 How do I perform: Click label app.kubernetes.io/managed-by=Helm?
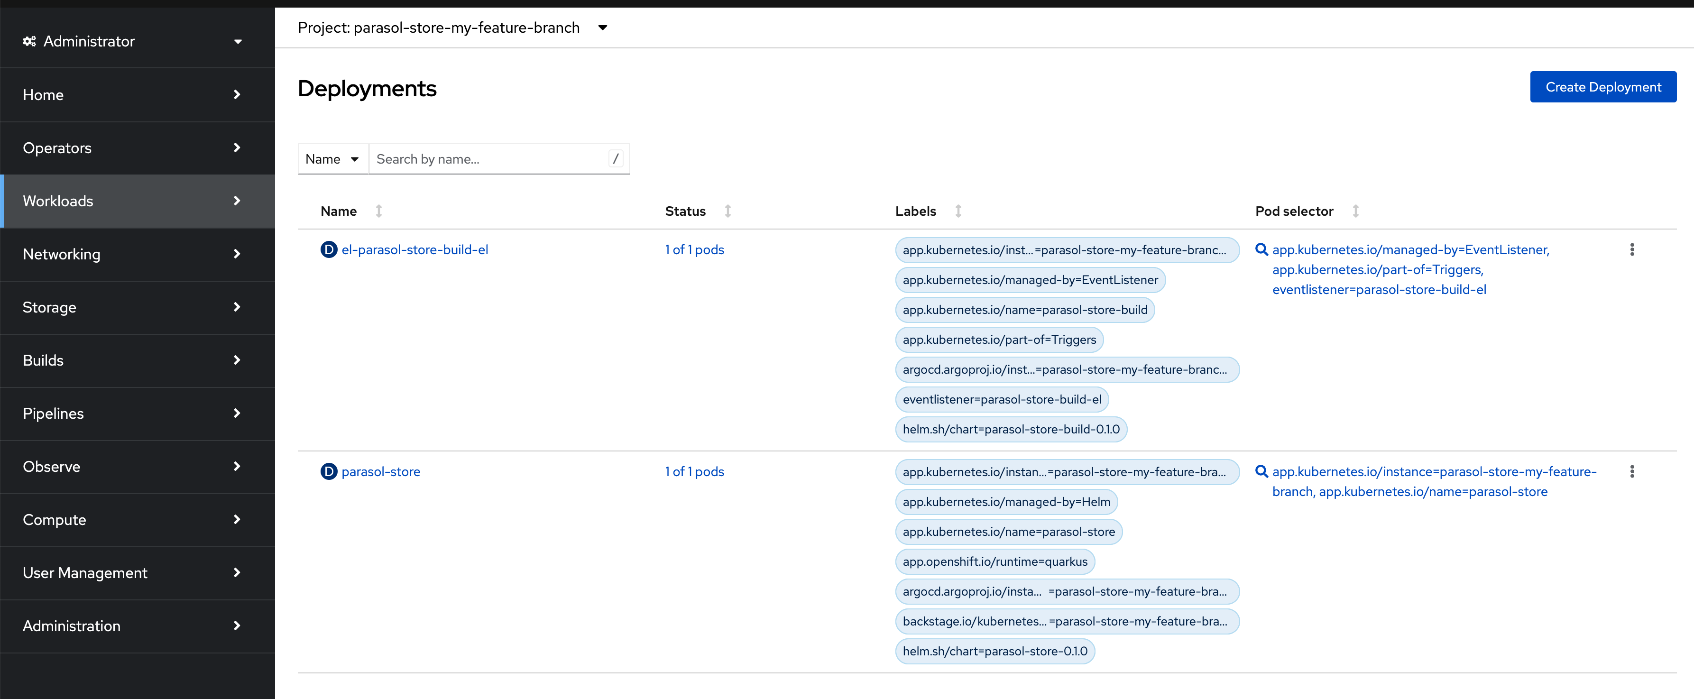click(x=1006, y=502)
